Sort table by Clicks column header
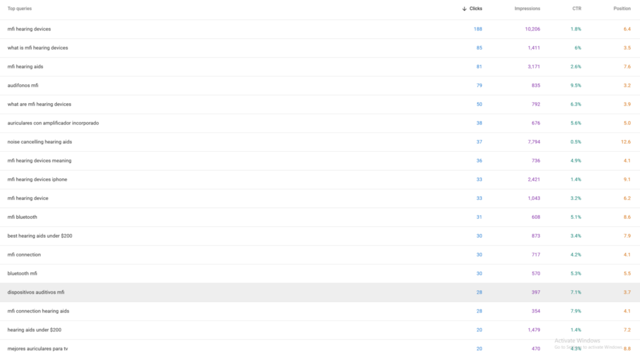The width and height of the screenshot is (640, 357). [476, 9]
